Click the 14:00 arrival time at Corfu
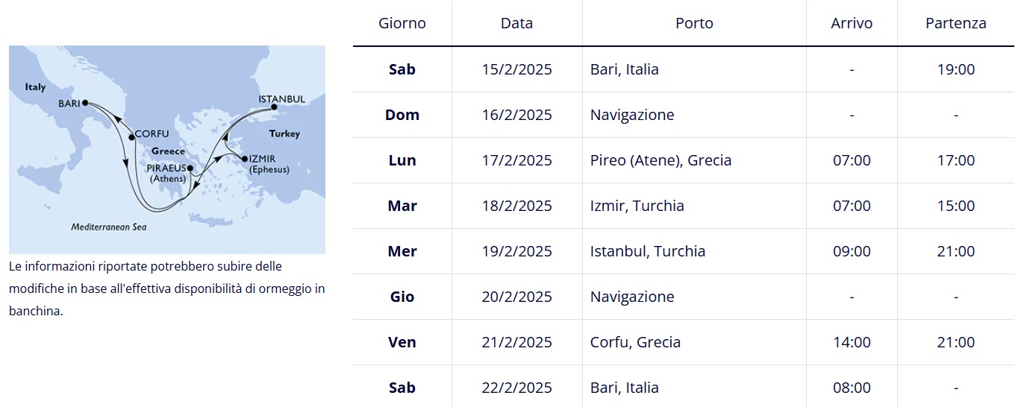The height and width of the screenshot is (407, 1015). [852, 342]
